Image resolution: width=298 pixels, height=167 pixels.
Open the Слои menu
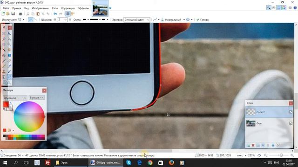pyautogui.click(x=55, y=8)
